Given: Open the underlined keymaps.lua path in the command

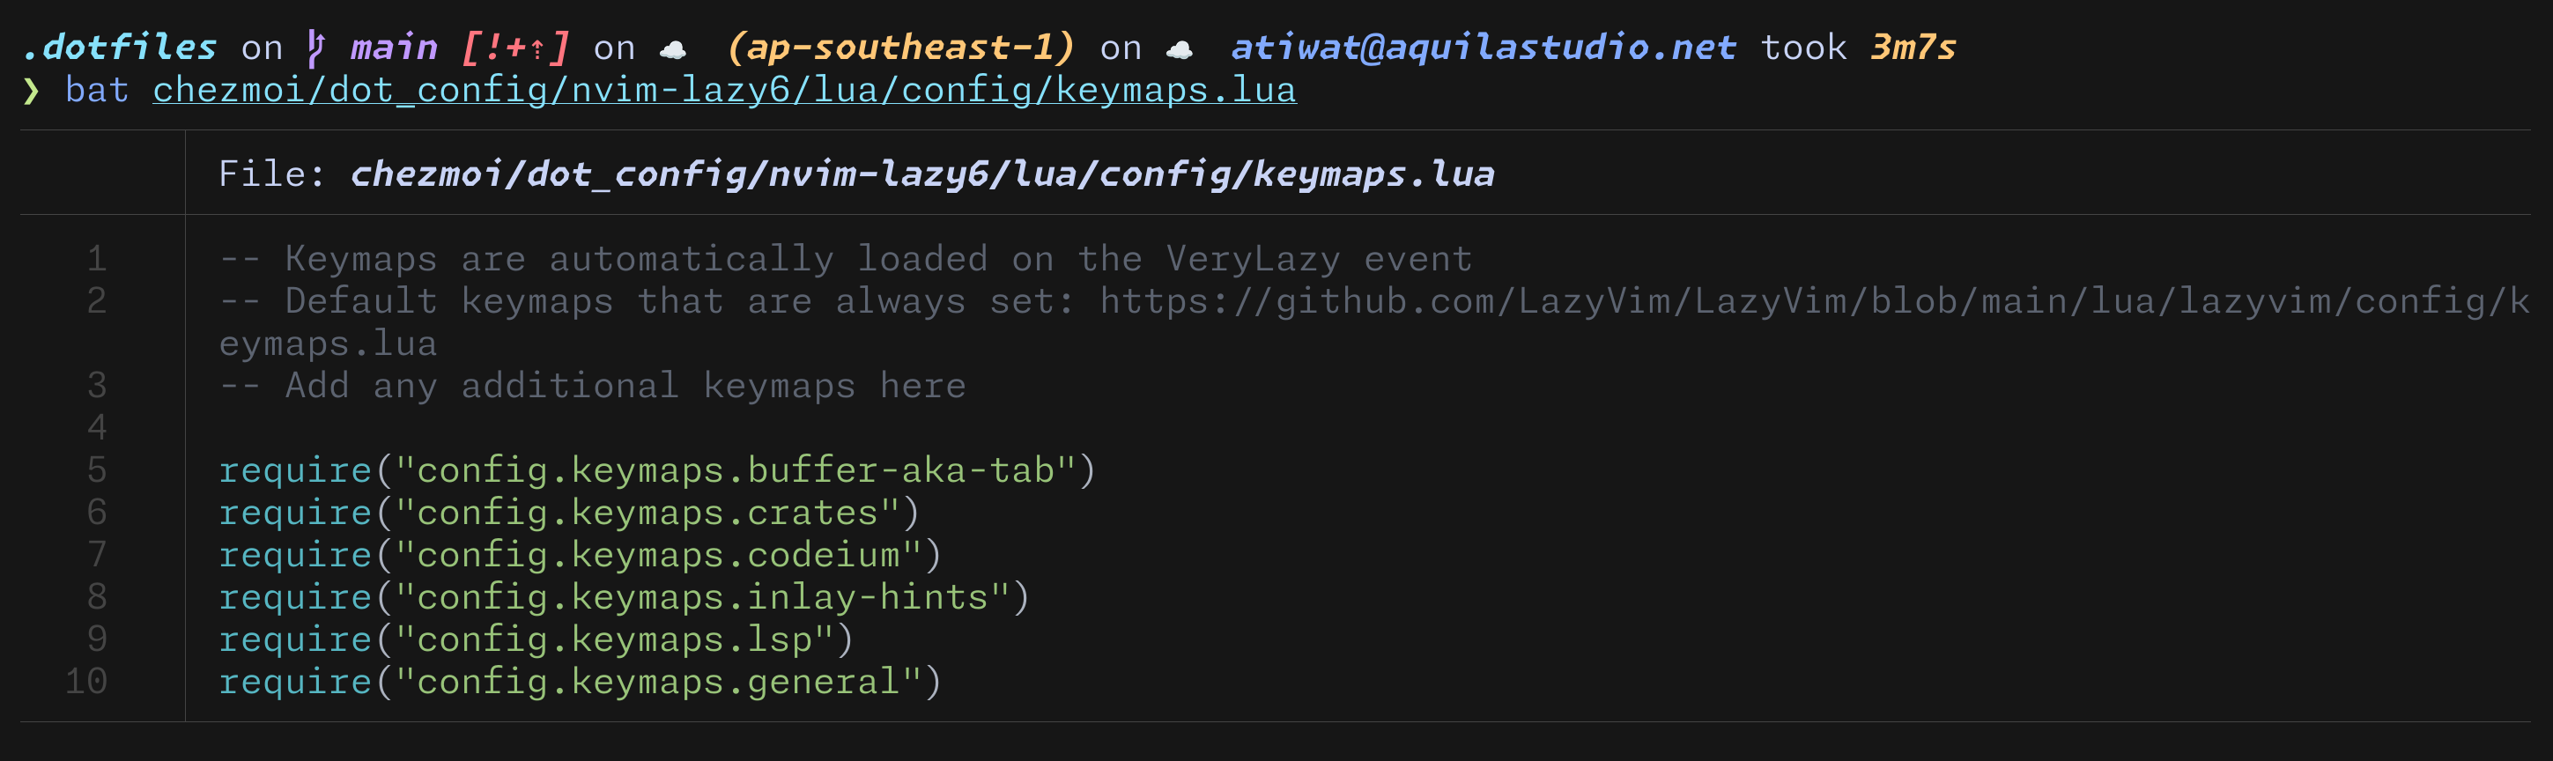Looking at the screenshot, I should pos(723,90).
